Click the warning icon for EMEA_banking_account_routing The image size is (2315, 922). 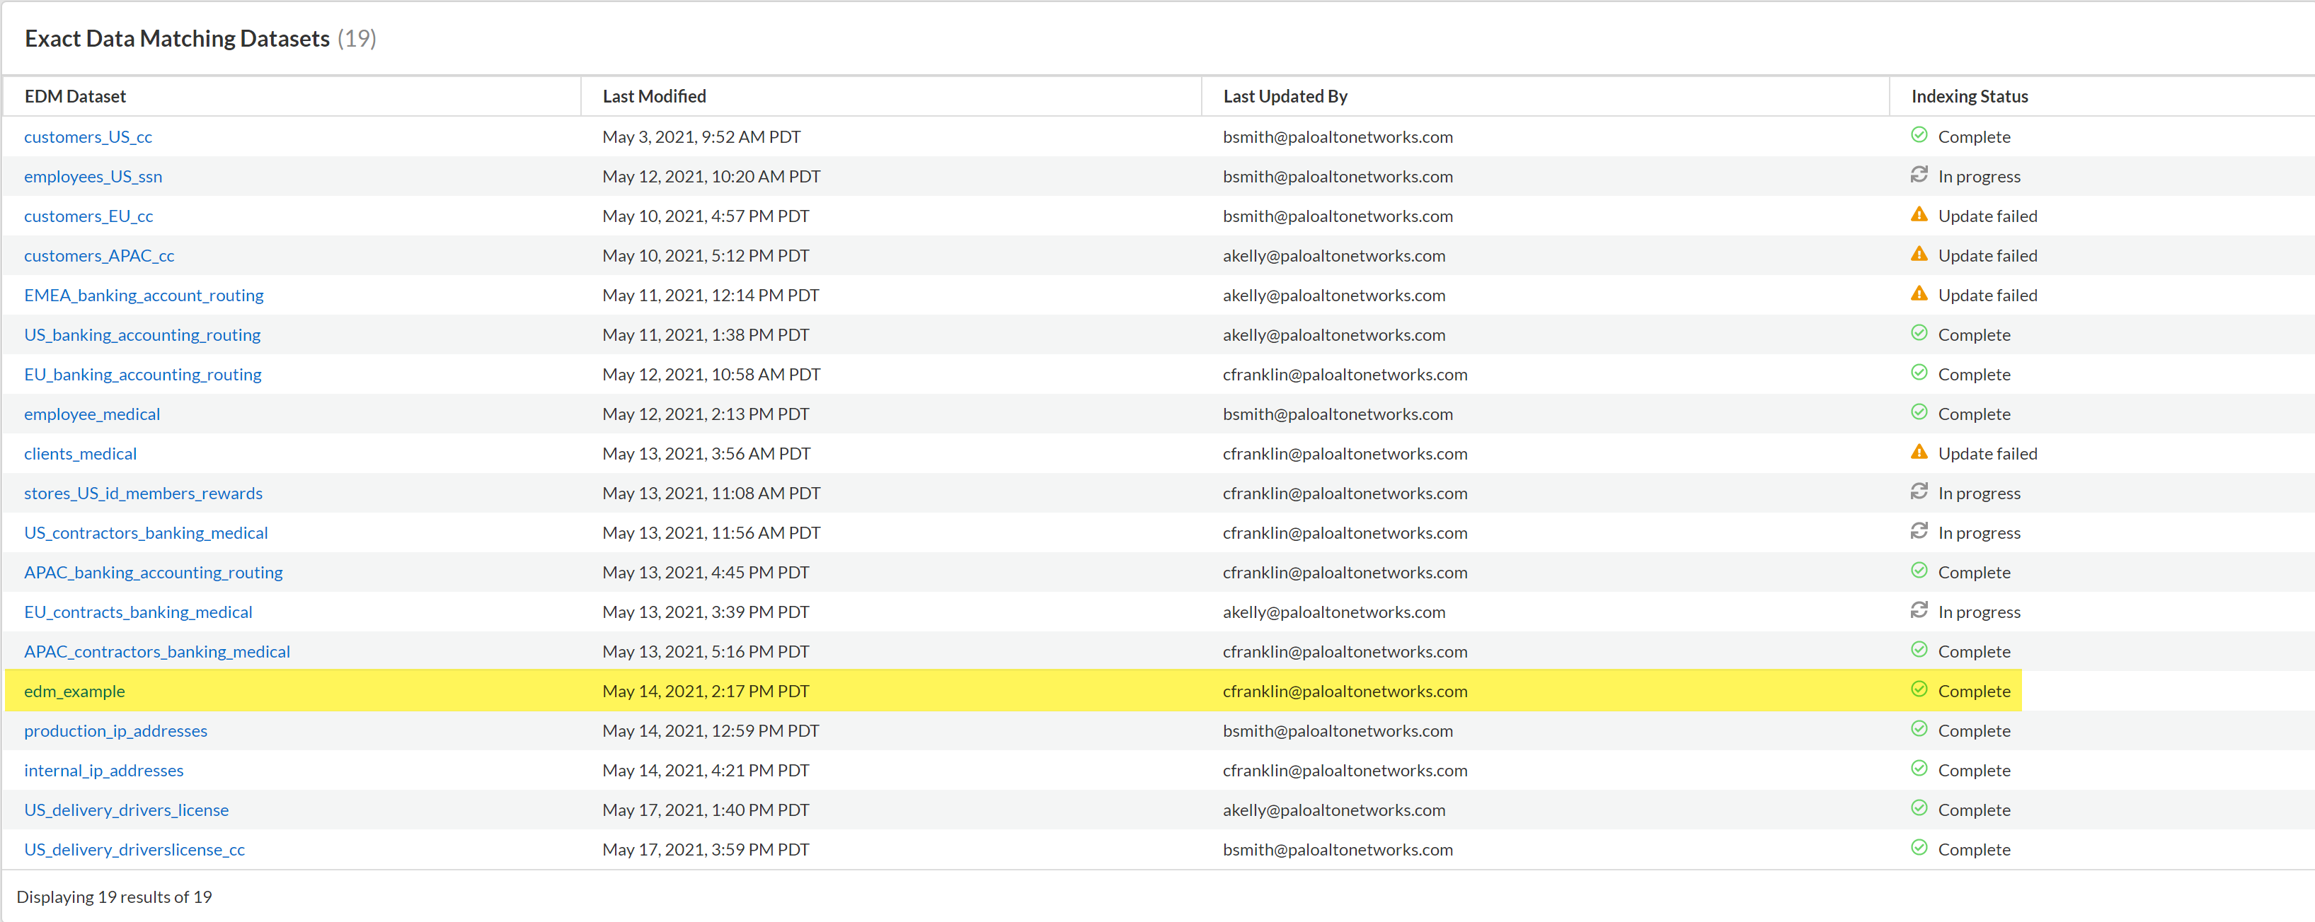coord(1919,293)
